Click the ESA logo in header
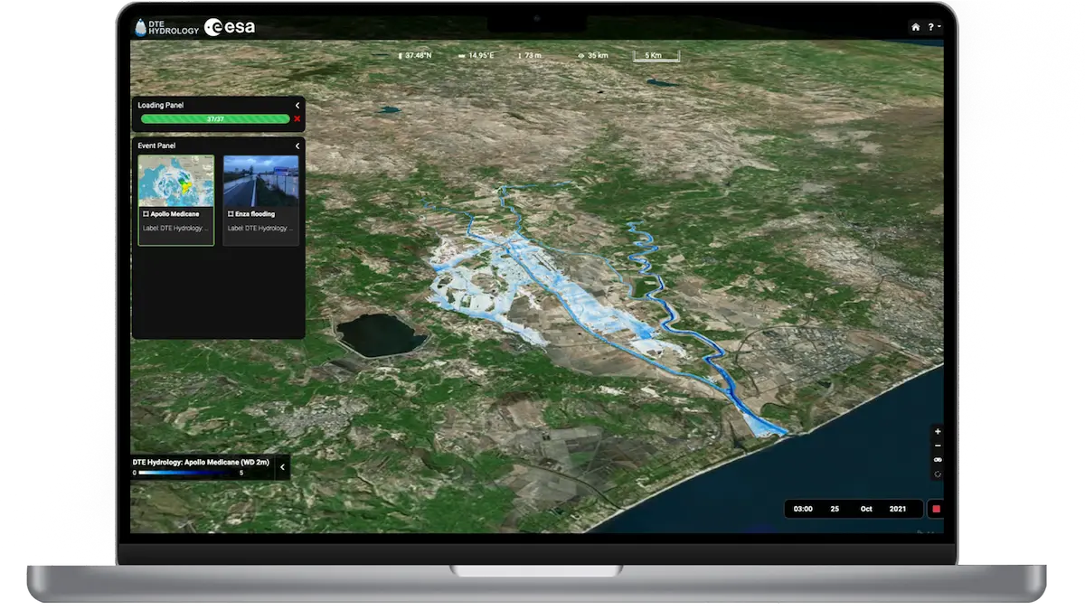1085x610 pixels. 230,27
